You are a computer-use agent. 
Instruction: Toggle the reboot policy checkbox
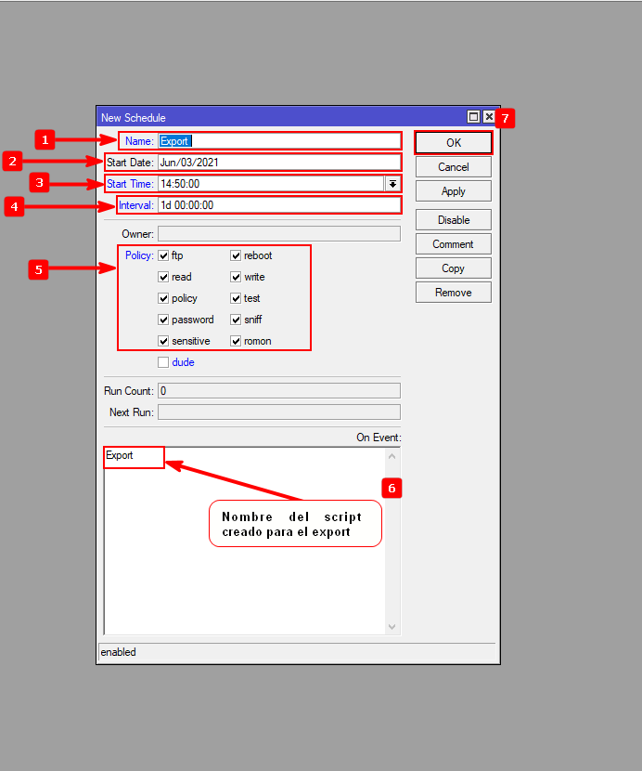[x=236, y=255]
